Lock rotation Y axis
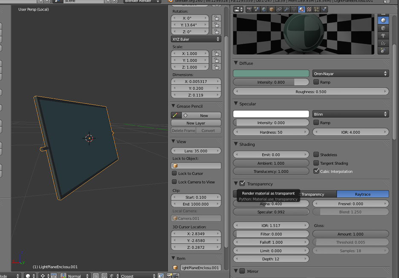The height and width of the screenshot is (278, 399). point(216,25)
